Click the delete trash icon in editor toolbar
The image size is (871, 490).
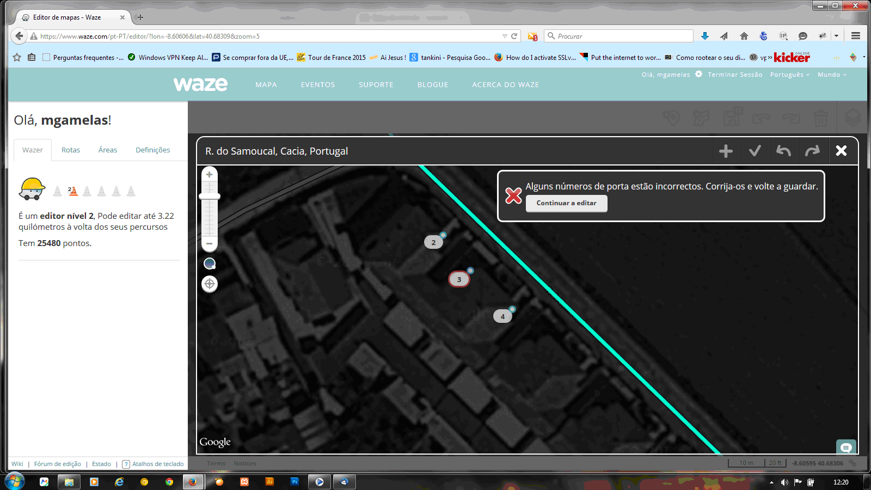click(820, 118)
